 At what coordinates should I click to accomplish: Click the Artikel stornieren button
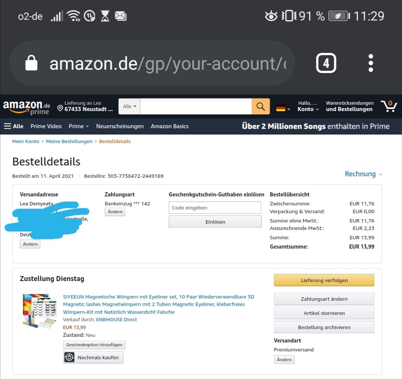pos(324,313)
